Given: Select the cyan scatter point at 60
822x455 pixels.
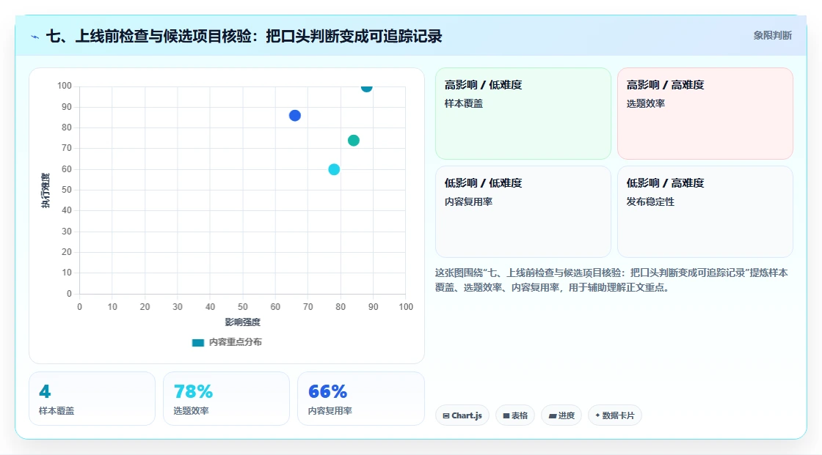Looking at the screenshot, I should (x=334, y=169).
